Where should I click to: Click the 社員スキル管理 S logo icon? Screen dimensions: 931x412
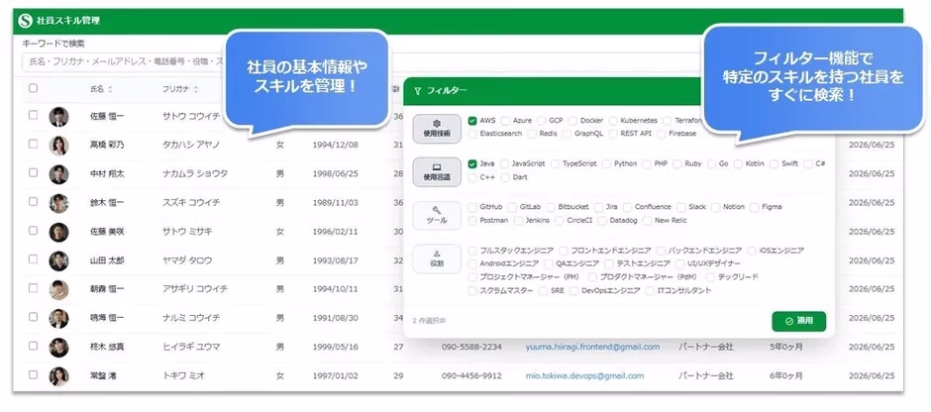(x=25, y=21)
